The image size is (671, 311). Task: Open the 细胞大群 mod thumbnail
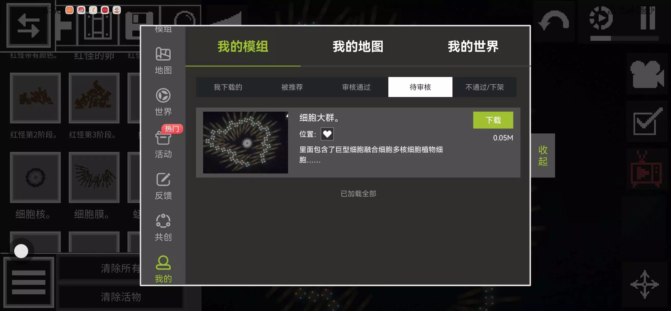[245, 143]
